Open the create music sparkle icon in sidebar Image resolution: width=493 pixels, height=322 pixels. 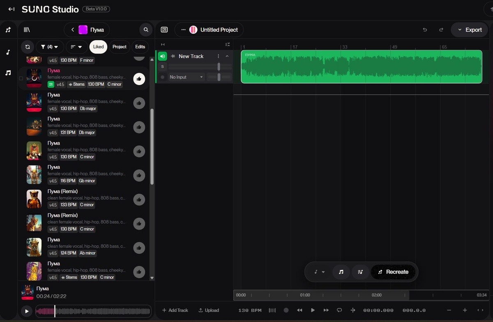click(x=8, y=30)
